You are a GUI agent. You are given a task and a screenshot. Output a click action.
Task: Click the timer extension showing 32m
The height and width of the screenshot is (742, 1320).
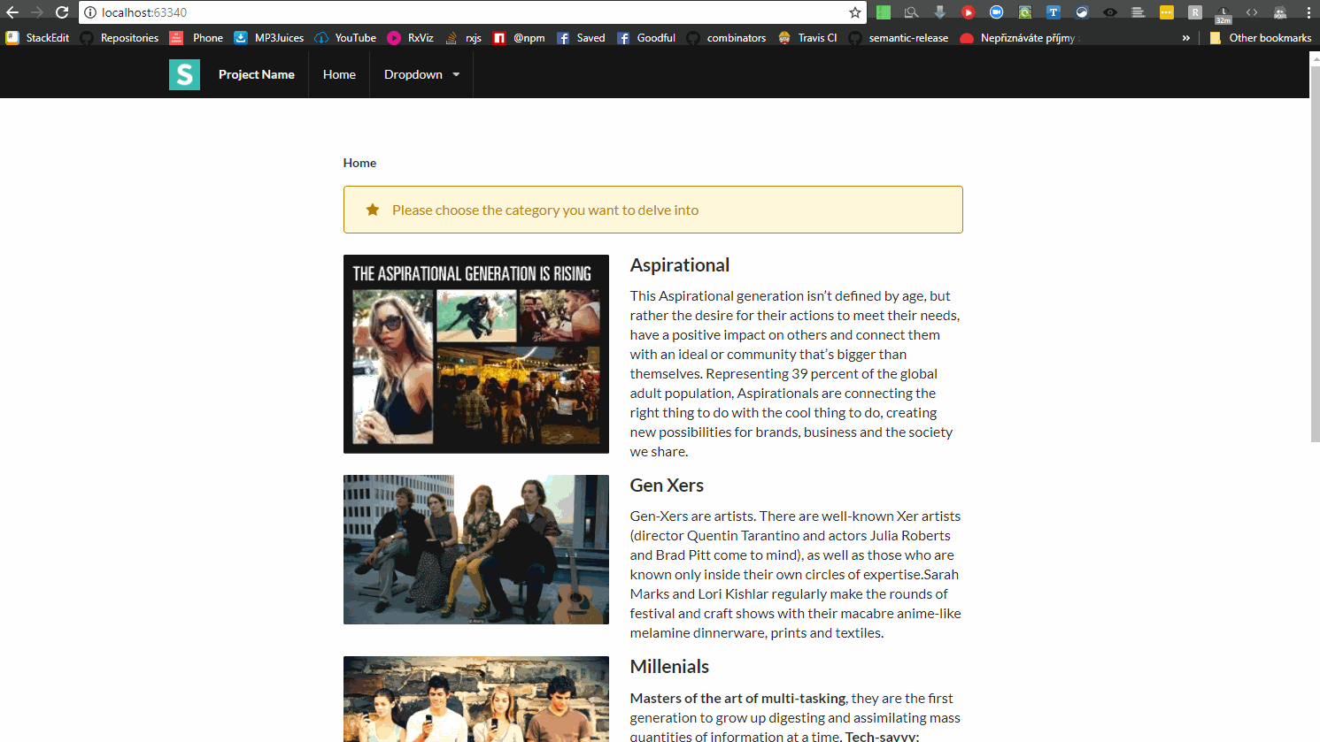(1224, 14)
